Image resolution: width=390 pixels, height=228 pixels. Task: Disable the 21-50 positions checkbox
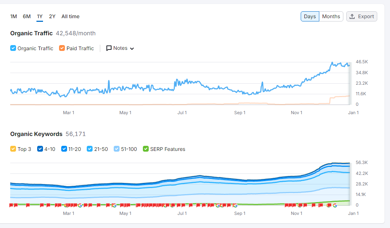90,149
